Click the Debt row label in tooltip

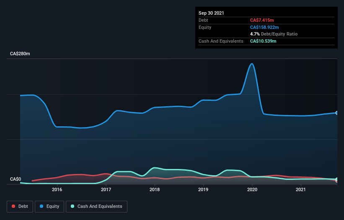[203, 20]
